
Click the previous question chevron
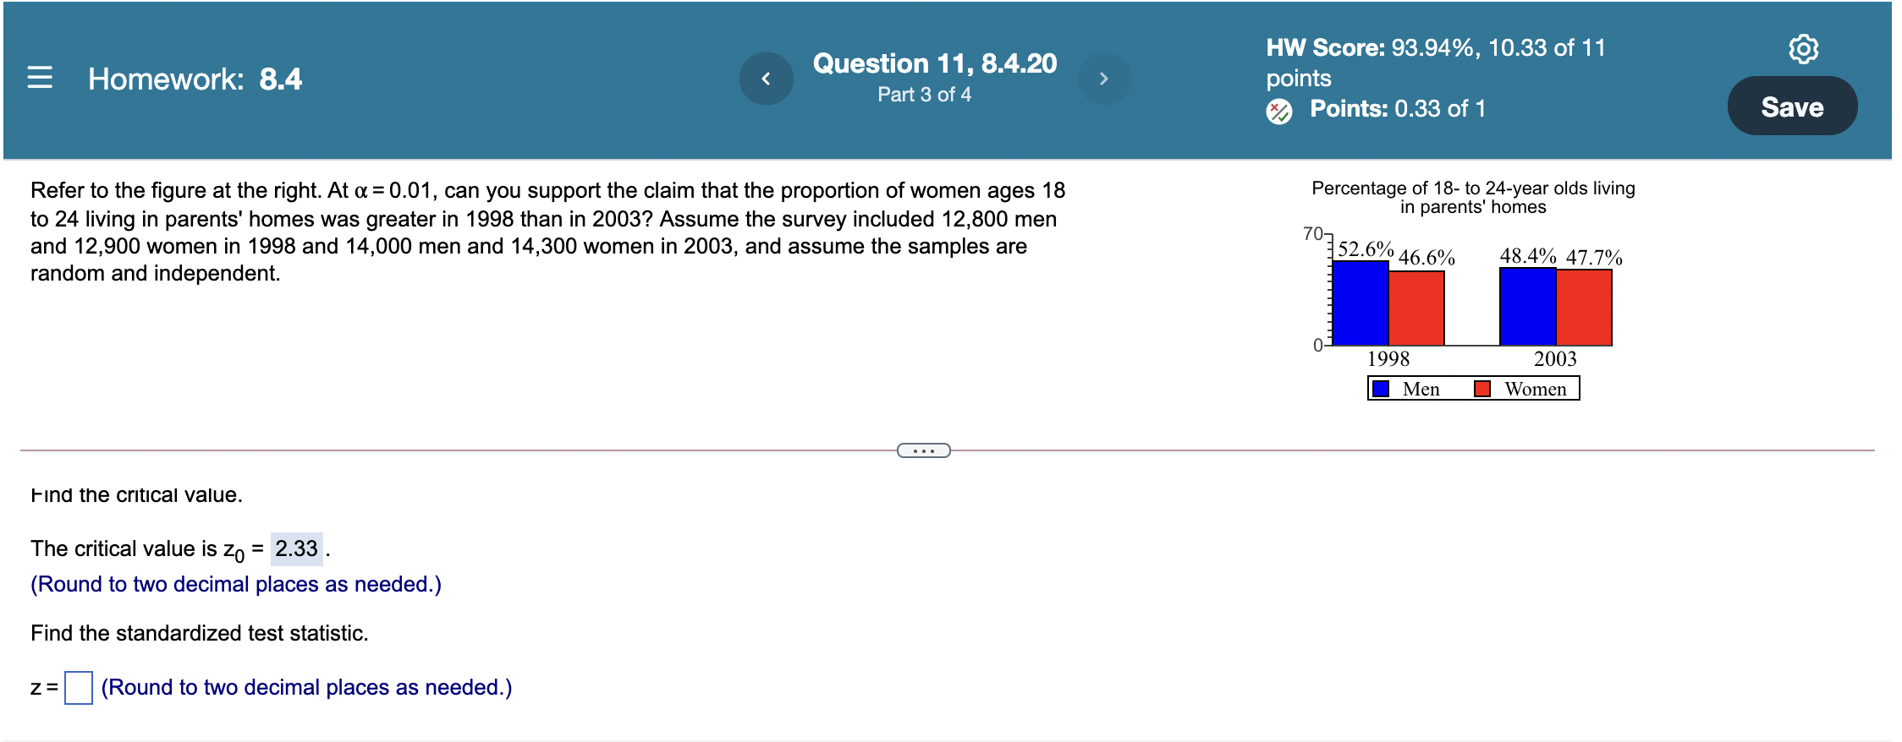click(x=767, y=78)
